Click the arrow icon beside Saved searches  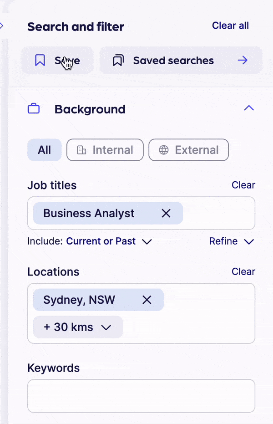point(243,60)
